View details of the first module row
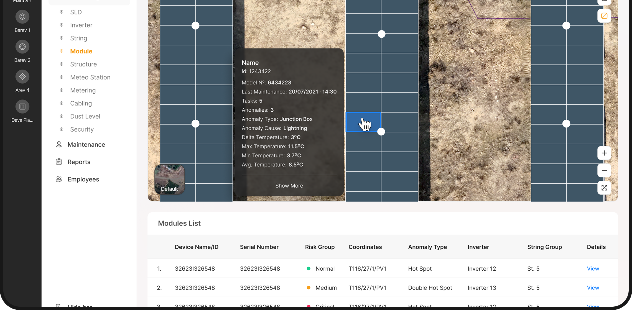Screen dimensions: 632x310 pos(593,269)
